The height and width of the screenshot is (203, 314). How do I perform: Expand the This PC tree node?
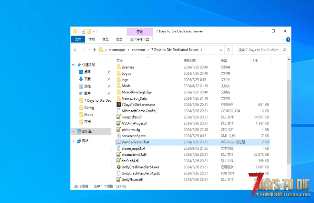tap(73, 131)
